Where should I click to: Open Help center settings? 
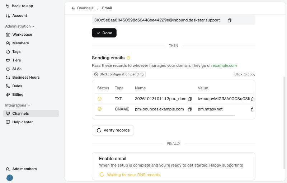(x=31, y=122)
